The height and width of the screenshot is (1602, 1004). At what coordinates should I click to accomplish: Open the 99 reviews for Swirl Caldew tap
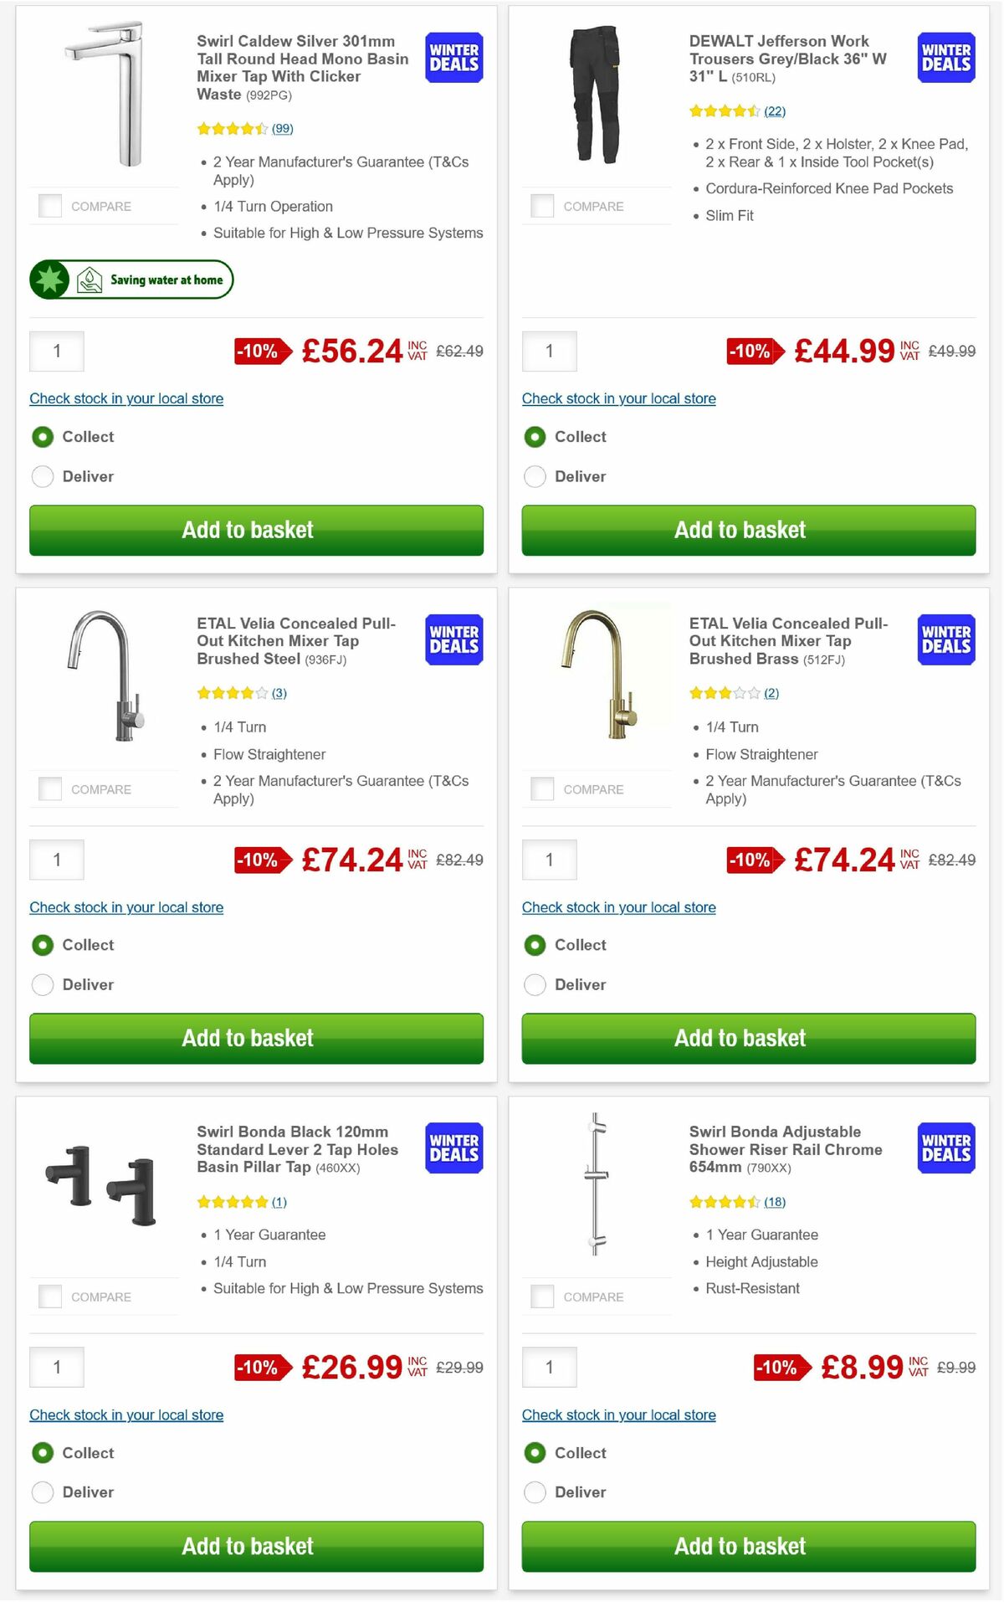pos(281,128)
